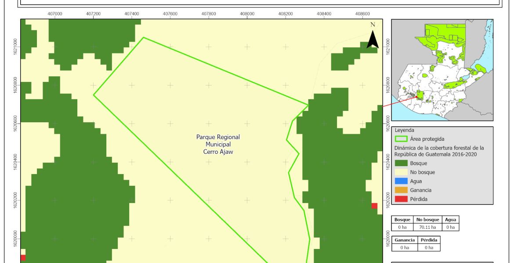Viewport: 514px width, 263px height.
Task: Select the Bosque dark green legend swatch
Action: pyautogui.click(x=401, y=163)
